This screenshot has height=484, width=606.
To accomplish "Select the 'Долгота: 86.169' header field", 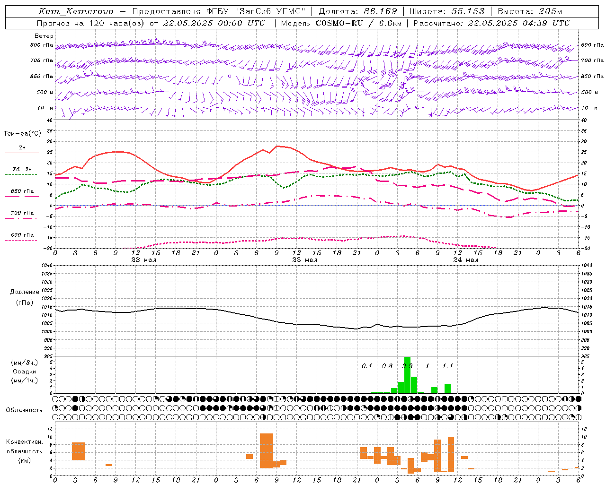I will pos(358,11).
